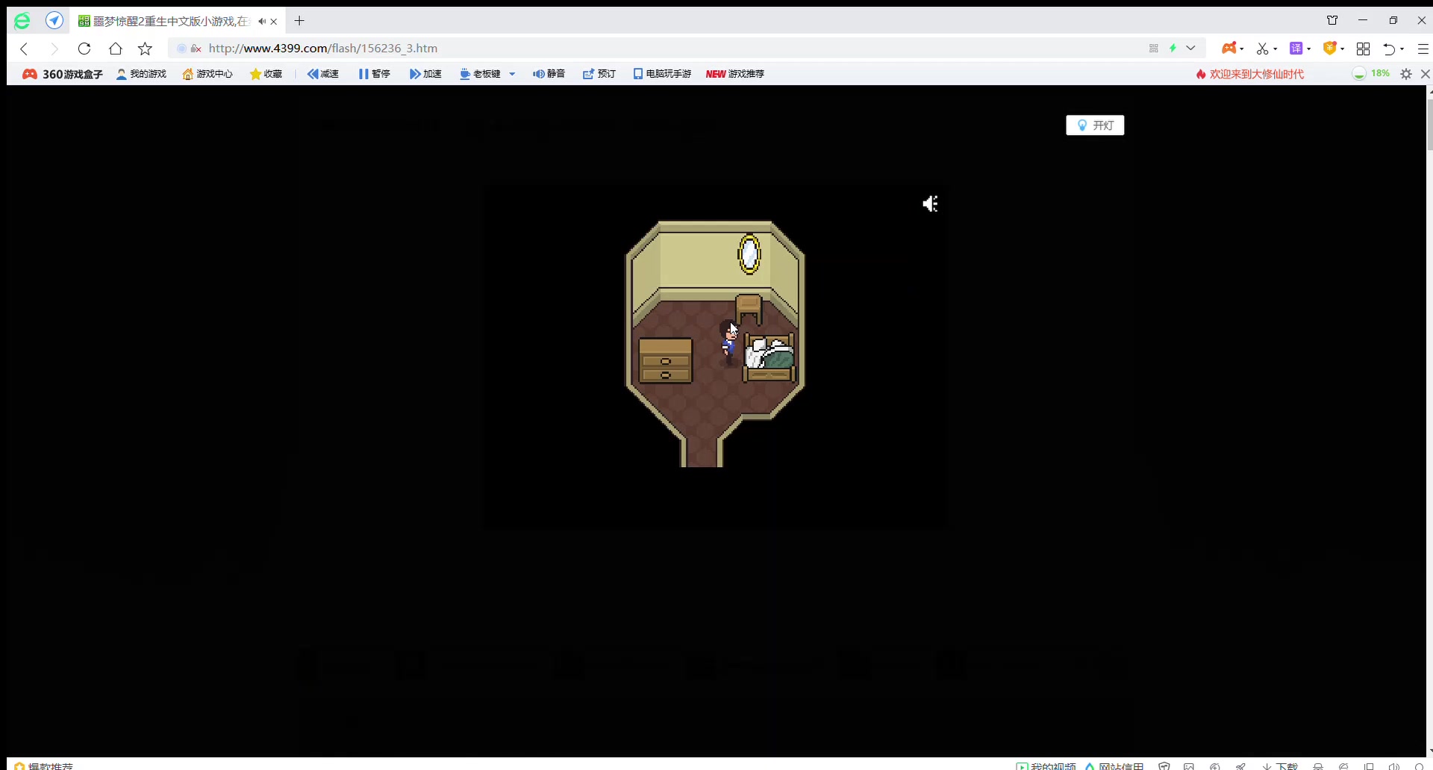This screenshot has height=770, width=1433.
Task: Open the browser home page icon
Action: 115,48
